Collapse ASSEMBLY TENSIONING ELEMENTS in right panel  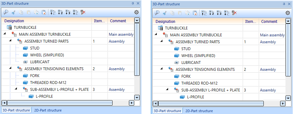tap(162, 69)
